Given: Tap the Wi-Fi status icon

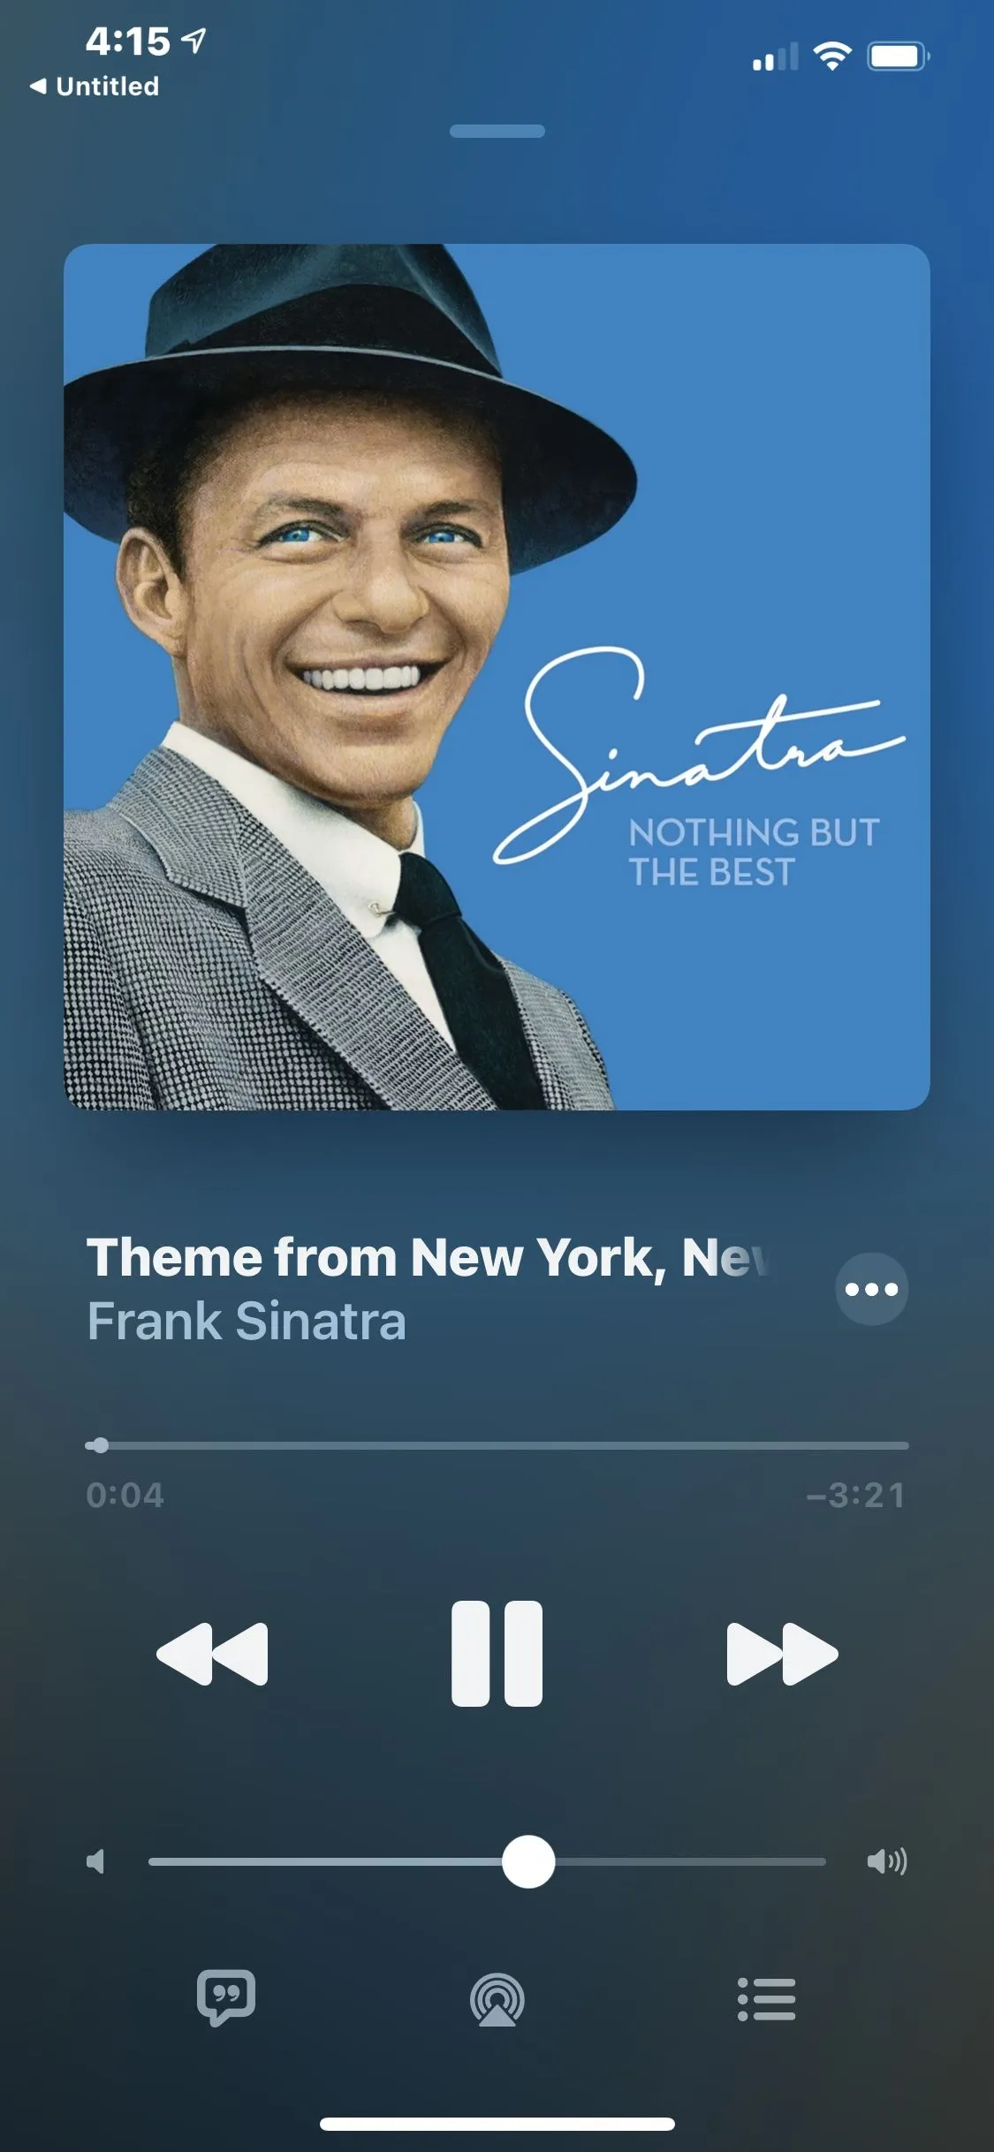Looking at the screenshot, I should coord(831,57).
